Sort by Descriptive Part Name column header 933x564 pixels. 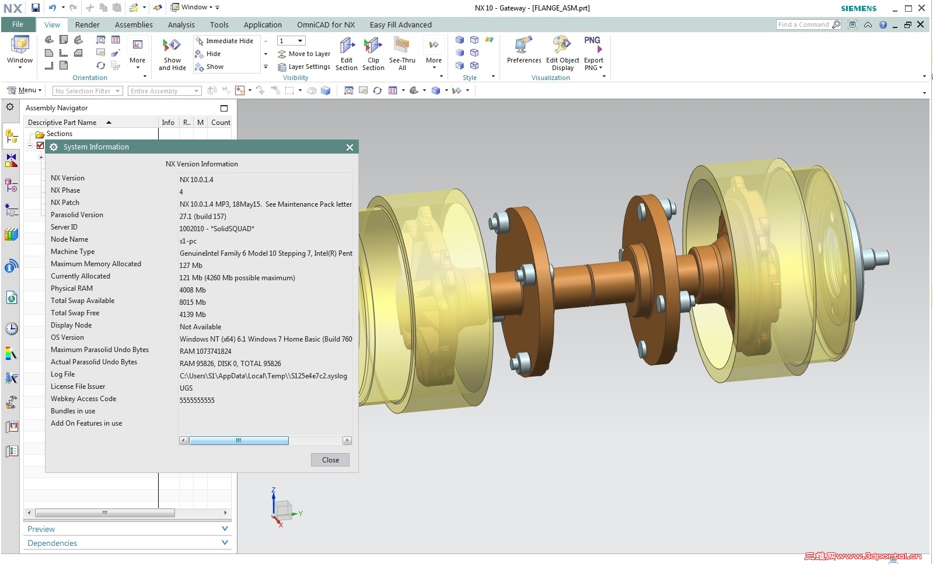92,122
